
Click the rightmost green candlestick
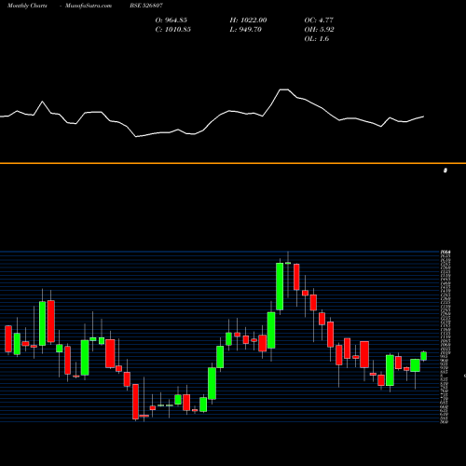tap(424, 356)
